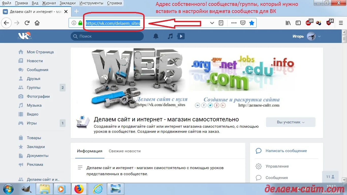Open the Инструменты menu

(91, 3)
